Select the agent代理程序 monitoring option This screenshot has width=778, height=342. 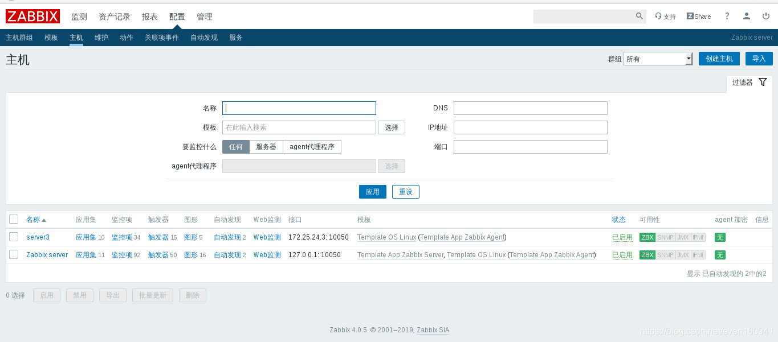point(312,147)
